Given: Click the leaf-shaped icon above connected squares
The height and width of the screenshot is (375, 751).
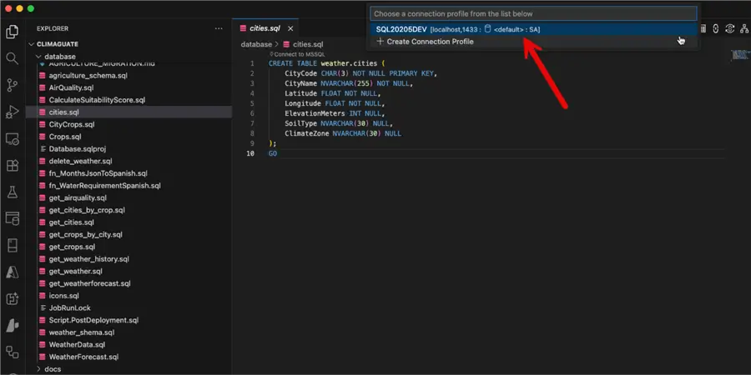Looking at the screenshot, I should point(12,326).
